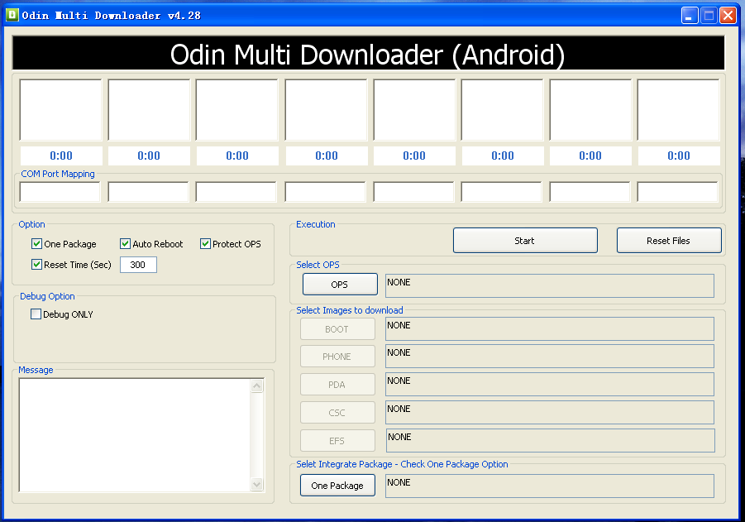The height and width of the screenshot is (522, 745).
Task: Disable the Auto Reboot option
Action: (125, 244)
